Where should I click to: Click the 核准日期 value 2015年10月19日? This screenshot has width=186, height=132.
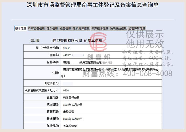[73, 119]
